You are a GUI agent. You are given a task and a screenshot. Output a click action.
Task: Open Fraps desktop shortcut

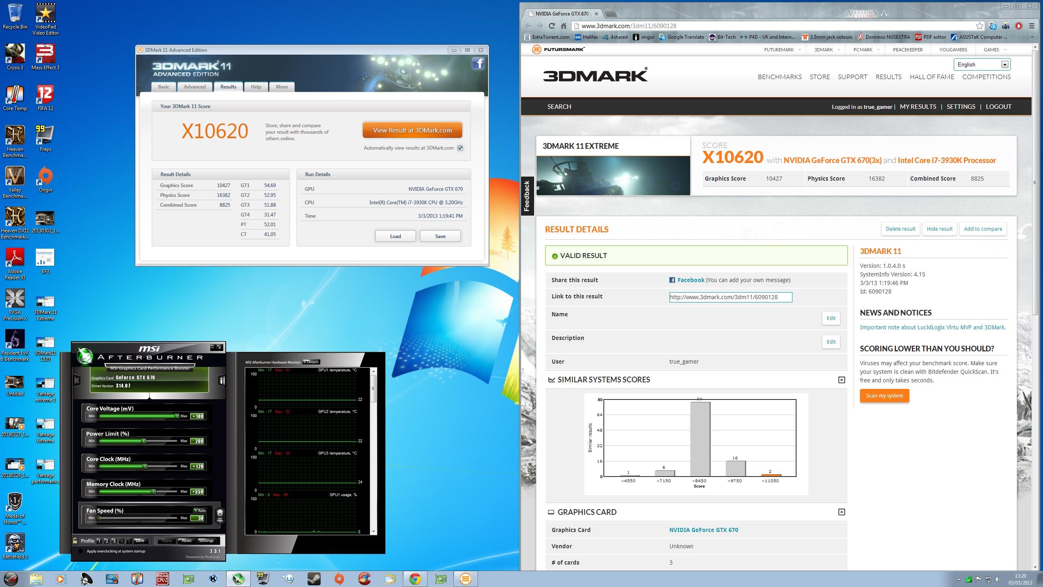coord(45,139)
